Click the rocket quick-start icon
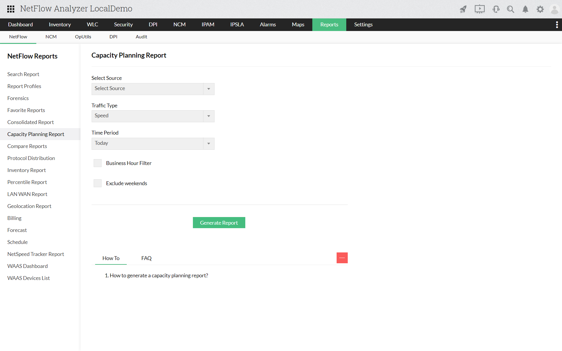The height and width of the screenshot is (351, 562). (463, 9)
